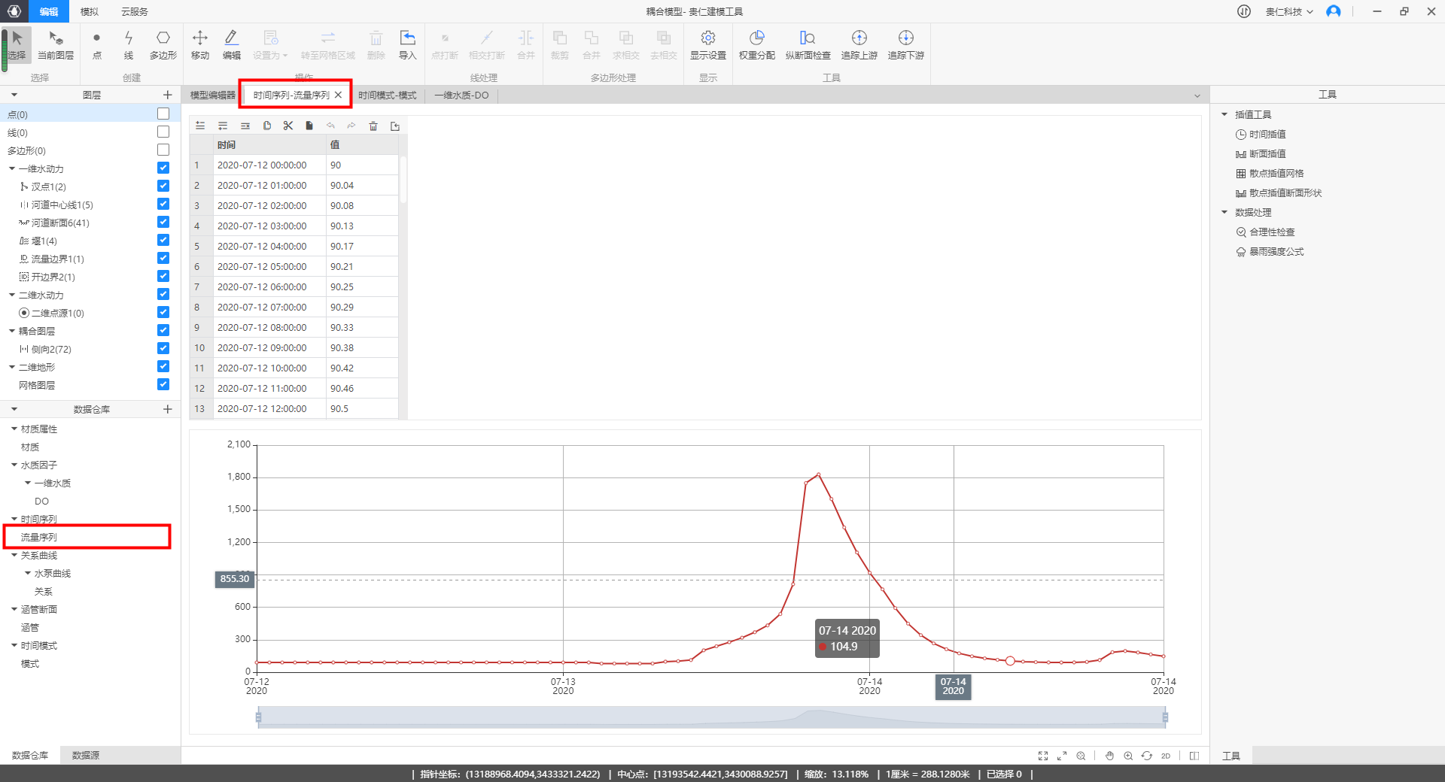Toggle the 网格图层 layer checkbox
The width and height of the screenshot is (1445, 782).
(163, 384)
